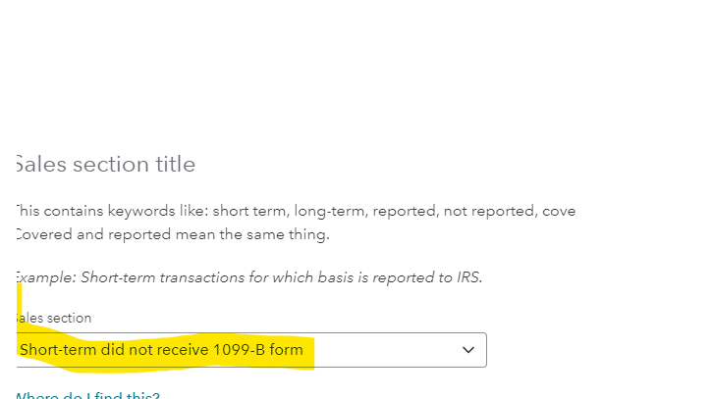
Task: Click "IRS." at end of example sentence
Action: click(x=469, y=277)
